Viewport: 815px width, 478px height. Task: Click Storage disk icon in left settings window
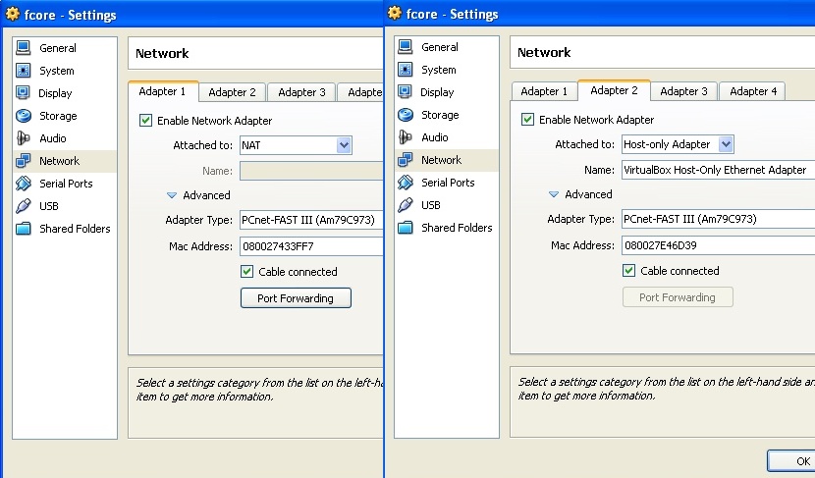pyautogui.click(x=24, y=116)
